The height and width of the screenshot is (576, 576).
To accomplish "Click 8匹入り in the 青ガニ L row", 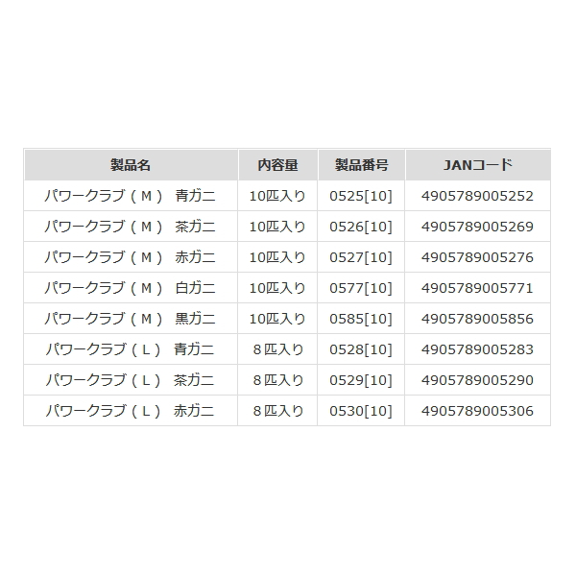I will coord(277,349).
